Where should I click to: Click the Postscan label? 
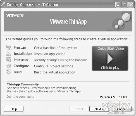(21, 60)
